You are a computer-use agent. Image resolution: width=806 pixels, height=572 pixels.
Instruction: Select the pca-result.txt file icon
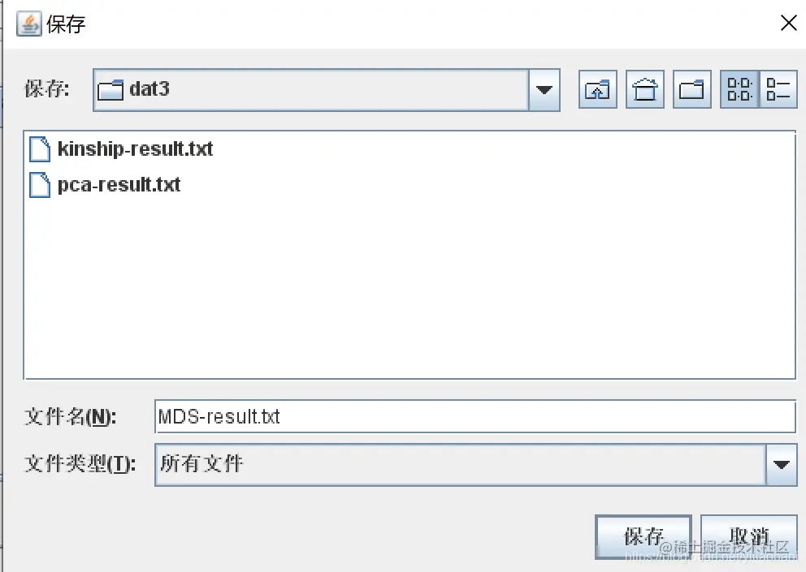(x=40, y=185)
